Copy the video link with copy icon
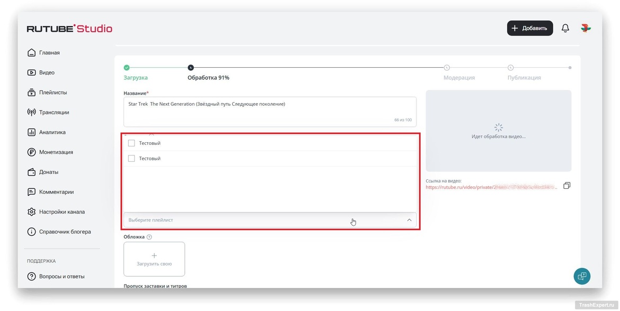This screenshot has width=620, height=311. [x=566, y=186]
